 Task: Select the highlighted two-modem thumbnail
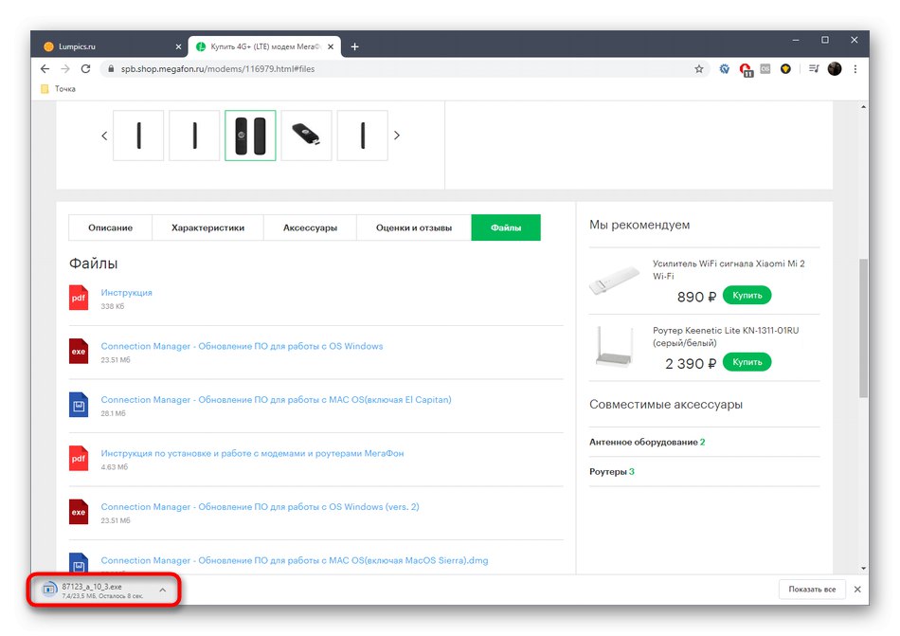(250, 136)
